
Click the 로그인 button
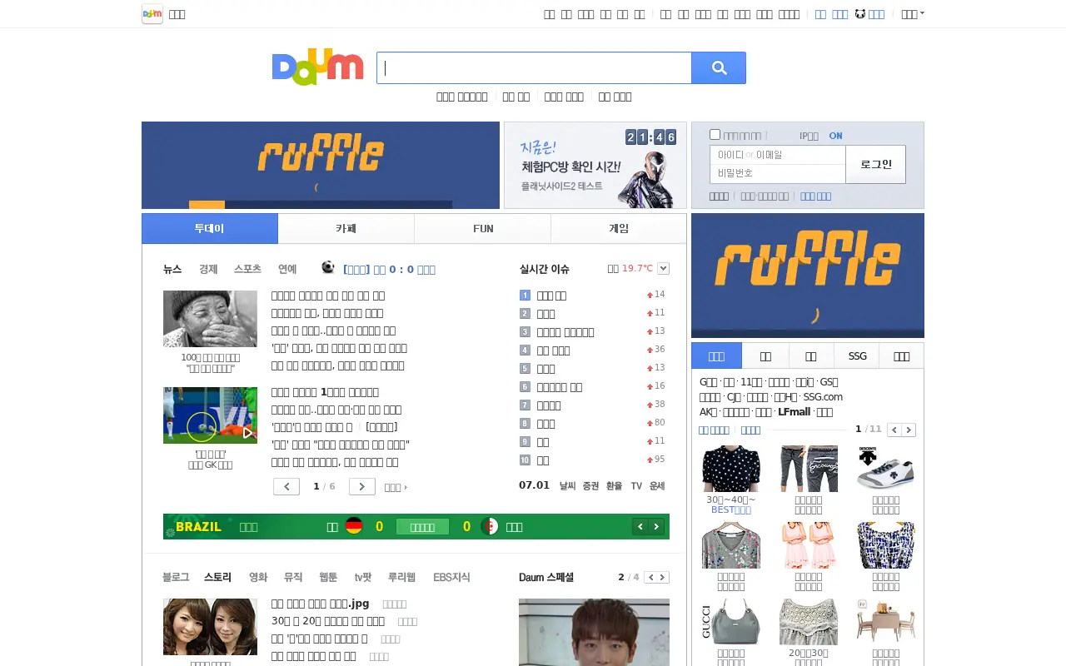tap(876, 164)
